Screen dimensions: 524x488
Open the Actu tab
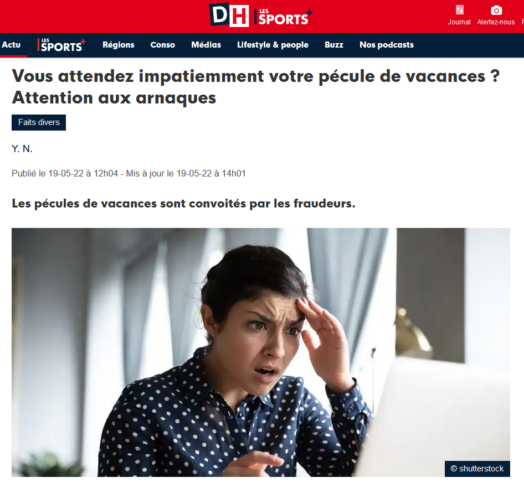point(12,45)
